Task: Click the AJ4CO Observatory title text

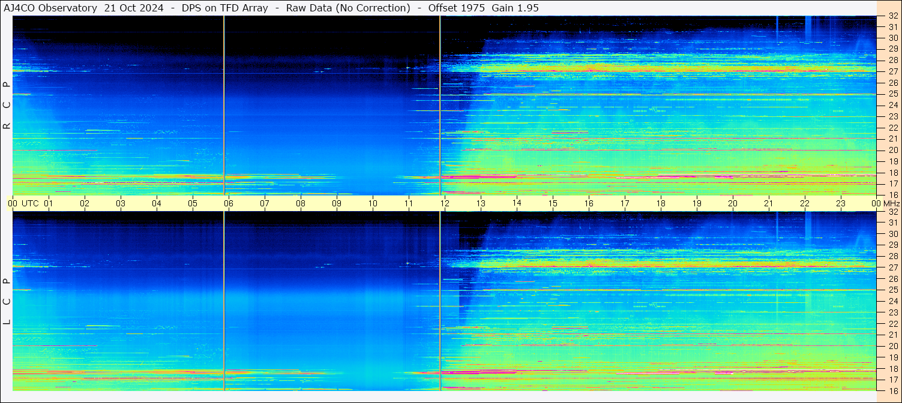Action: pyautogui.click(x=50, y=8)
